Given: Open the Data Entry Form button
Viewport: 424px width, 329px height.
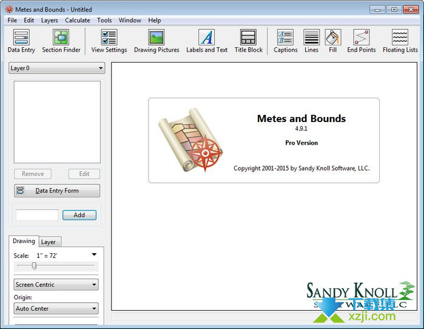Looking at the screenshot, I should (x=57, y=191).
